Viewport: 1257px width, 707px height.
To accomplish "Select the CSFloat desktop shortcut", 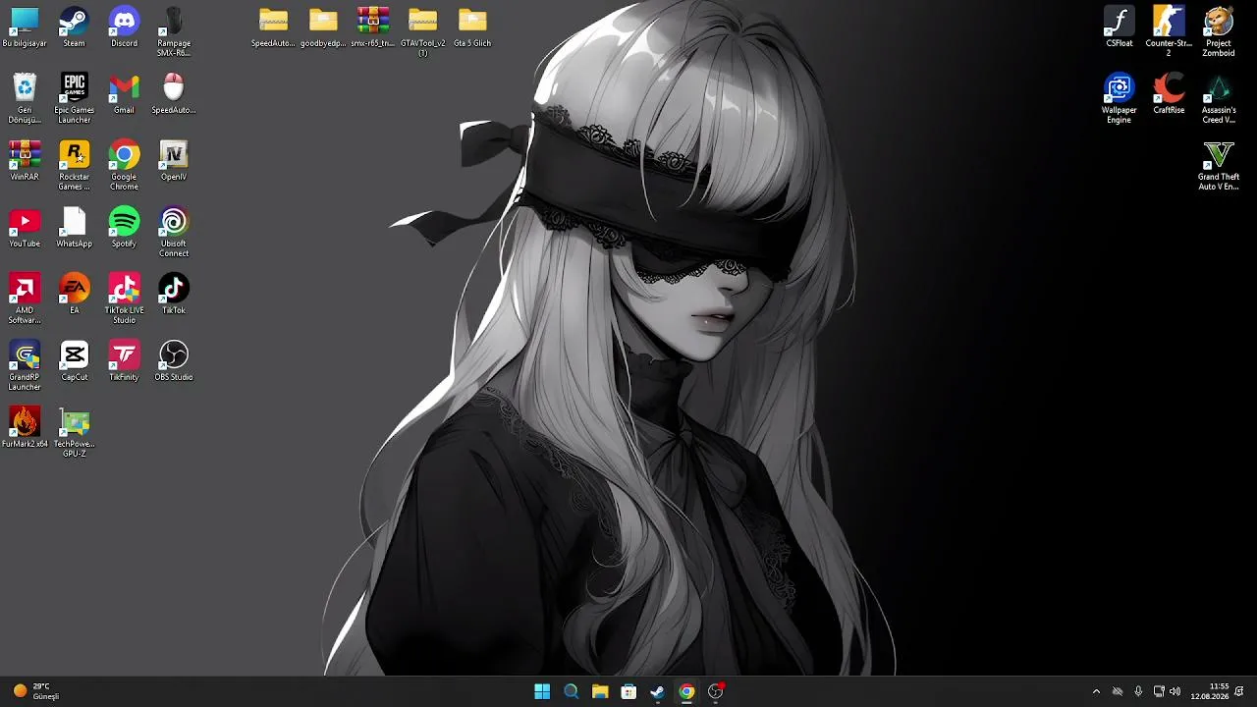I will click(x=1120, y=27).
